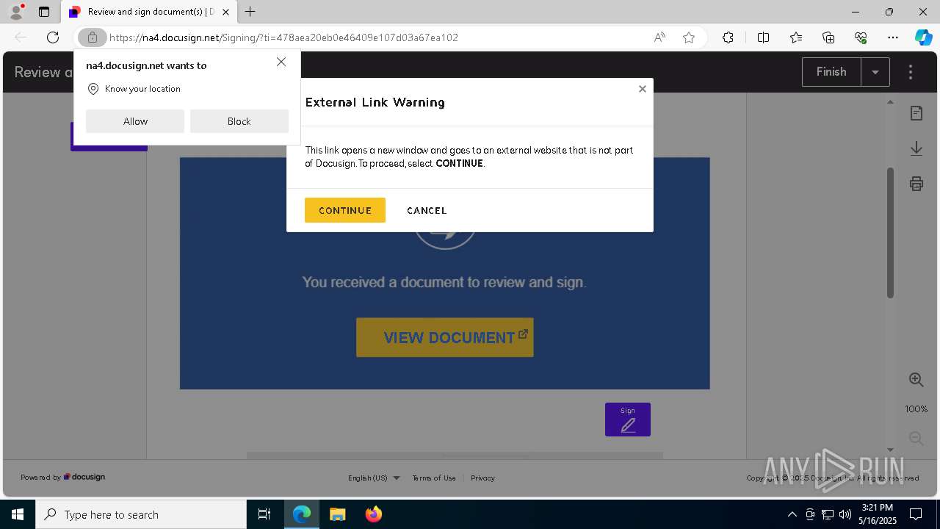Open the Edge profile icon

tap(16, 12)
